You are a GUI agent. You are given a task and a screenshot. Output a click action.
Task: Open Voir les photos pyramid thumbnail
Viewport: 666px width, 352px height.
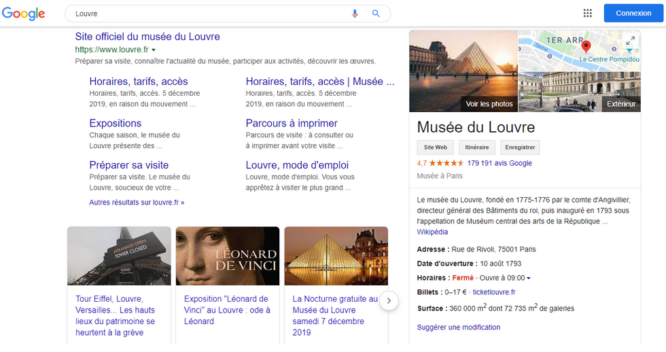(463, 71)
